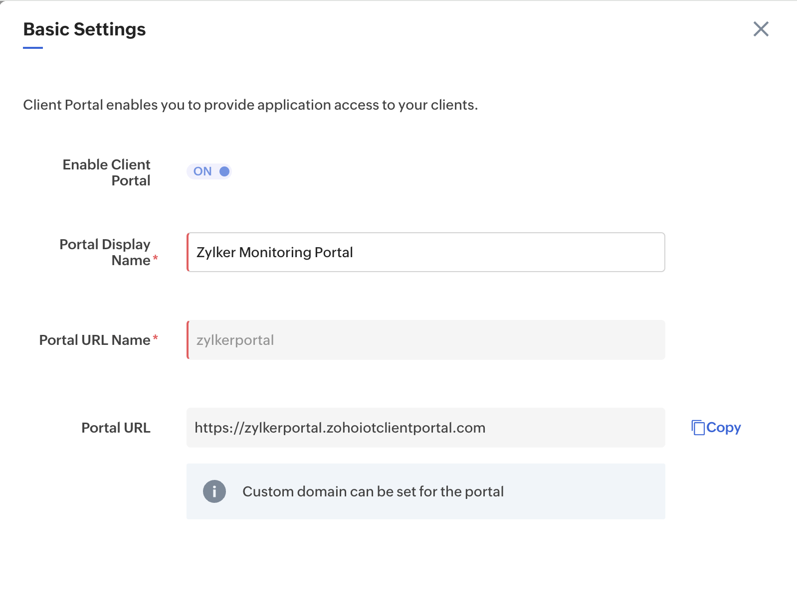Screen dimensions: 797x613
Task: Click the custom domain info message
Action: (373, 491)
